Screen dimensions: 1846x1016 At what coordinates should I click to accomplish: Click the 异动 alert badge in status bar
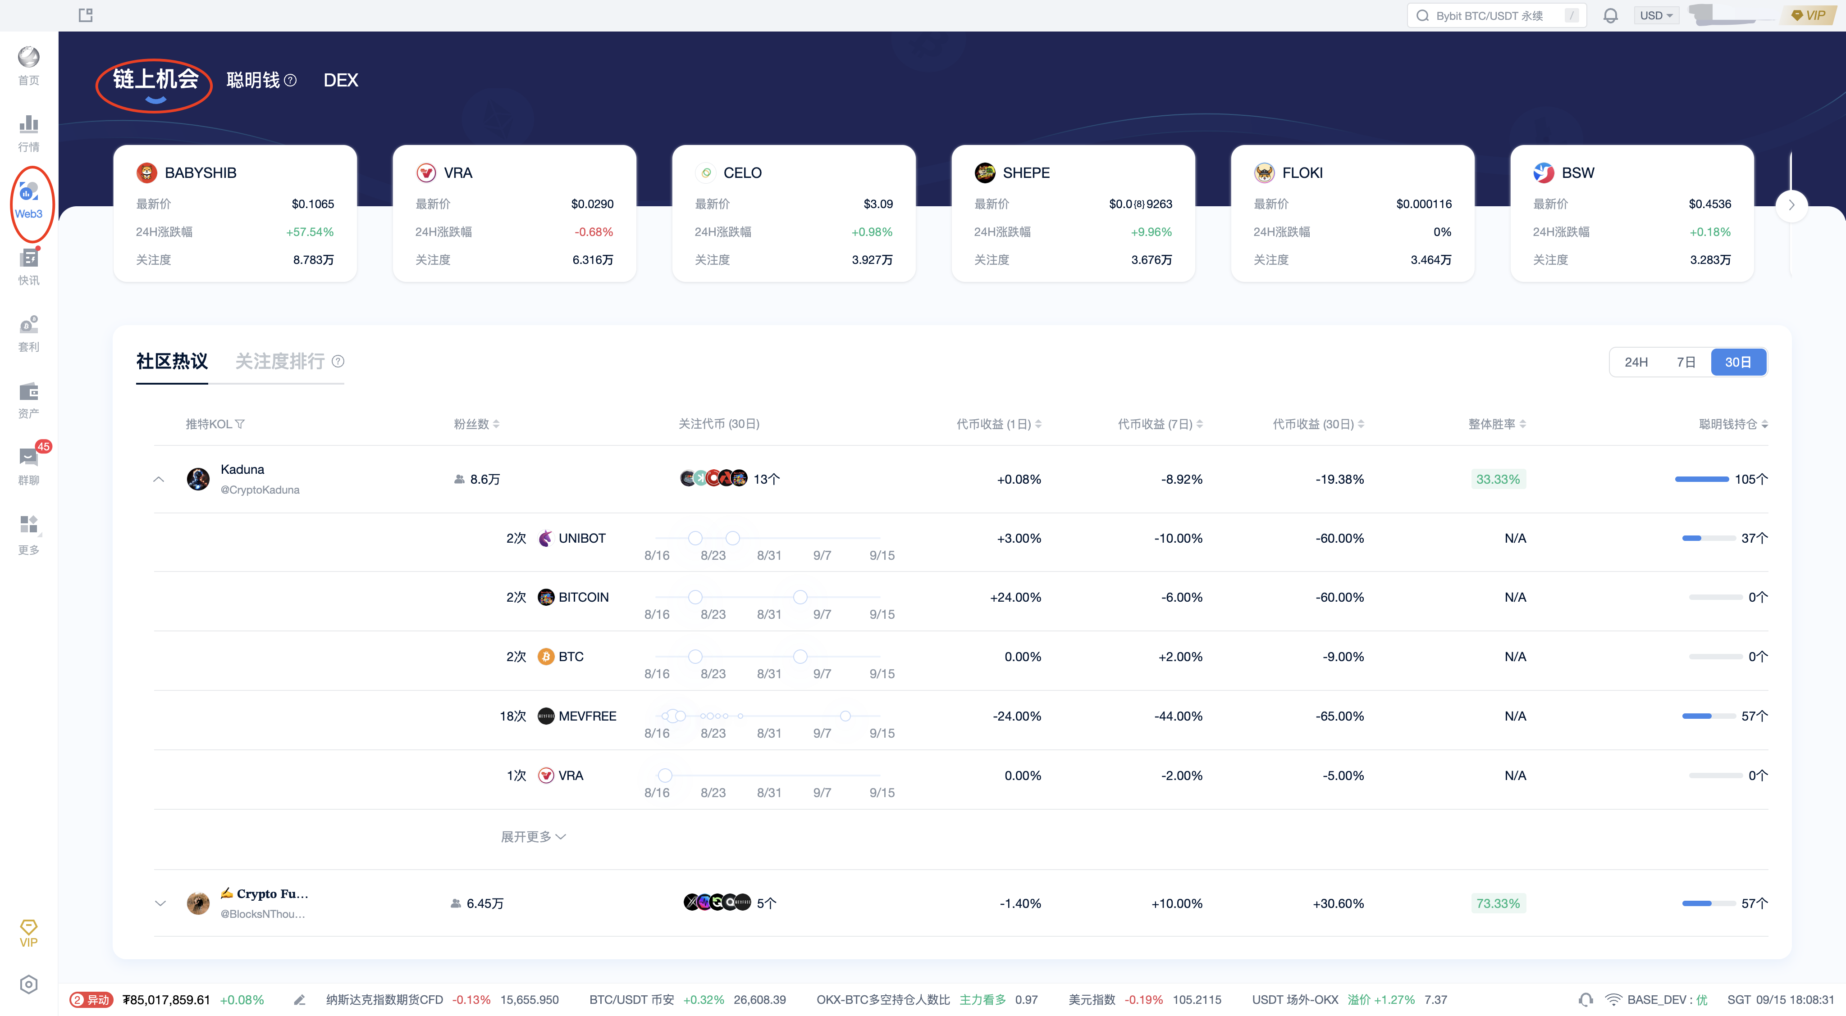tap(91, 999)
